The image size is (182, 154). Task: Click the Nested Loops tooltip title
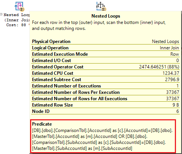point(106,16)
